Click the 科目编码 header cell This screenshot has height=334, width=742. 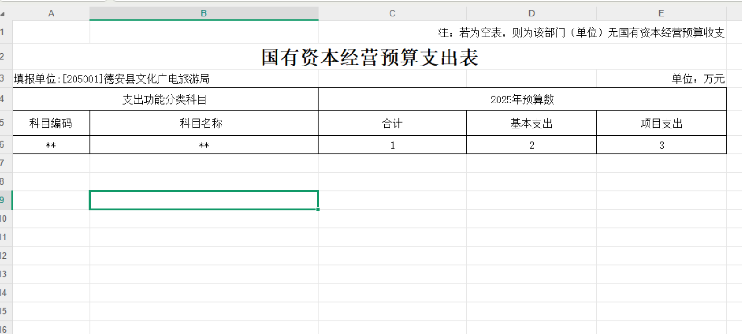51,123
